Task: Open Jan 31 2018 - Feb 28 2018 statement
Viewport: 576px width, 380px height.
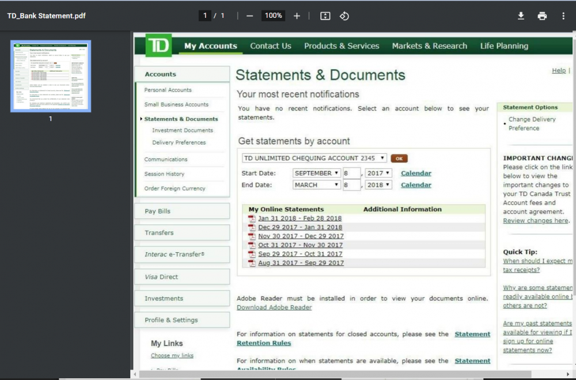Action: point(300,218)
